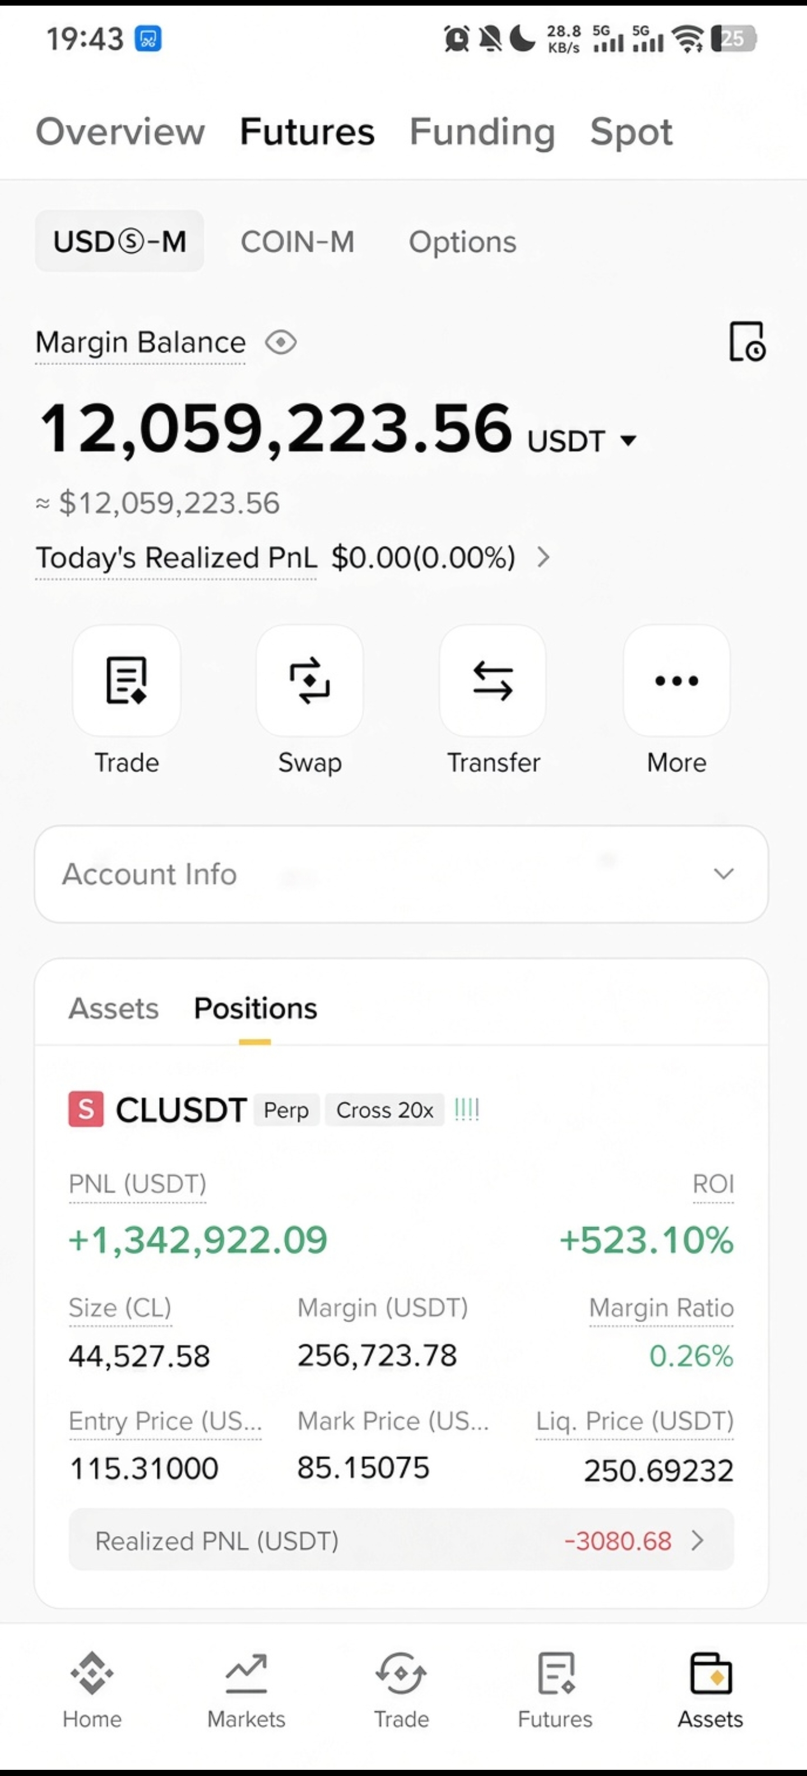The image size is (807, 1776).
Task: Open the More options dots icon
Action: click(676, 681)
